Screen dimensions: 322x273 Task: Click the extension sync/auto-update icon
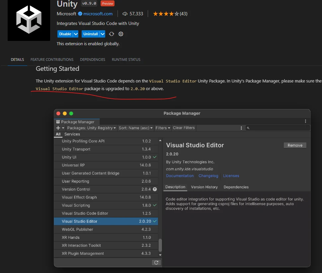112,34
